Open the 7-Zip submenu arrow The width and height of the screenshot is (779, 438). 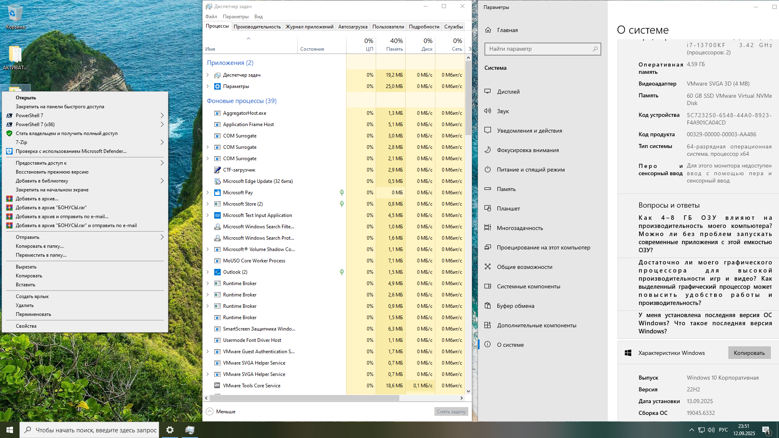162,142
